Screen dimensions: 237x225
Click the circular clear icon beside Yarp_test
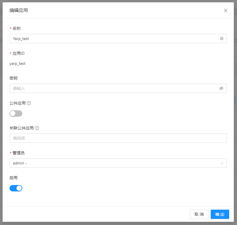coord(221,38)
